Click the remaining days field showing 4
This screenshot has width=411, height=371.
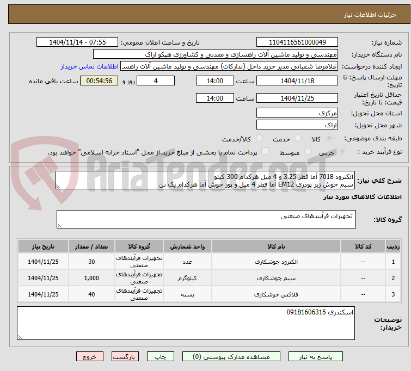pos(156,81)
